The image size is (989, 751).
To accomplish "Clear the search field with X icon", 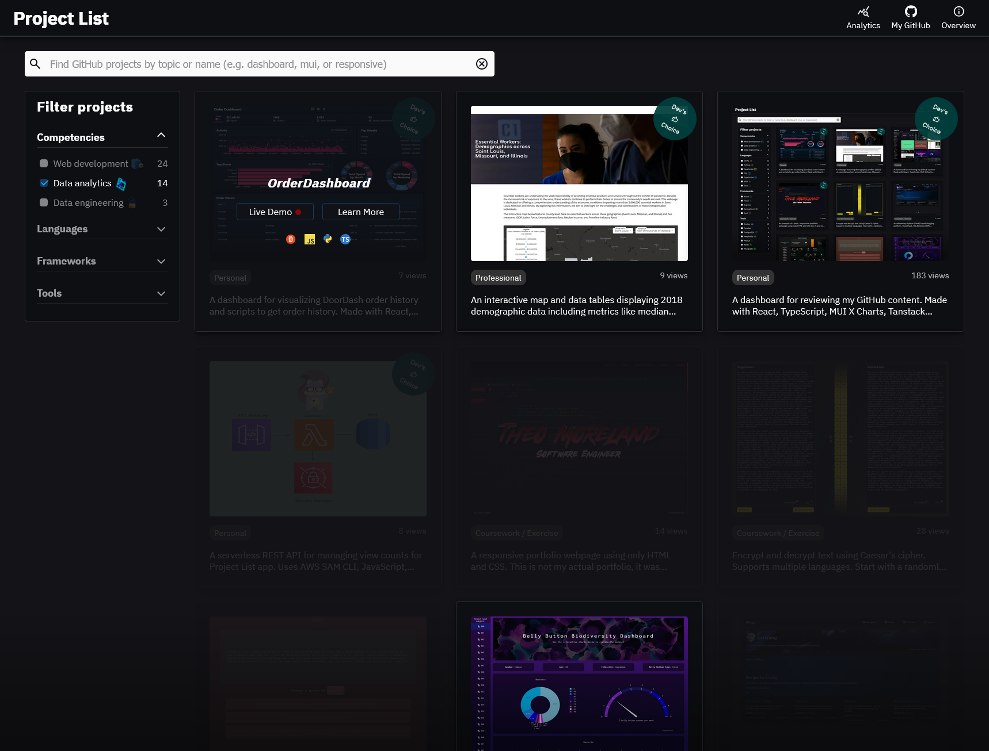I will coord(481,64).
